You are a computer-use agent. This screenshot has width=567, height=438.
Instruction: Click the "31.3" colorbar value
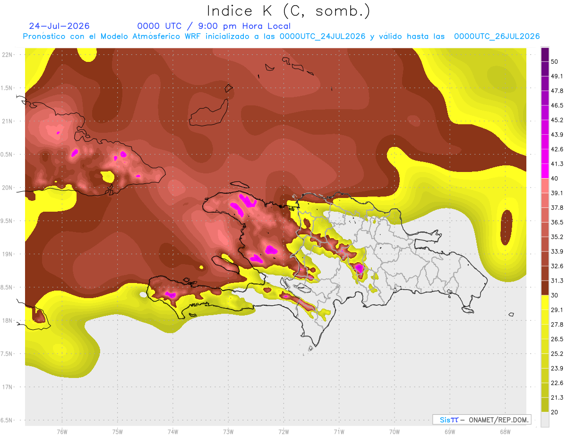[557, 281]
